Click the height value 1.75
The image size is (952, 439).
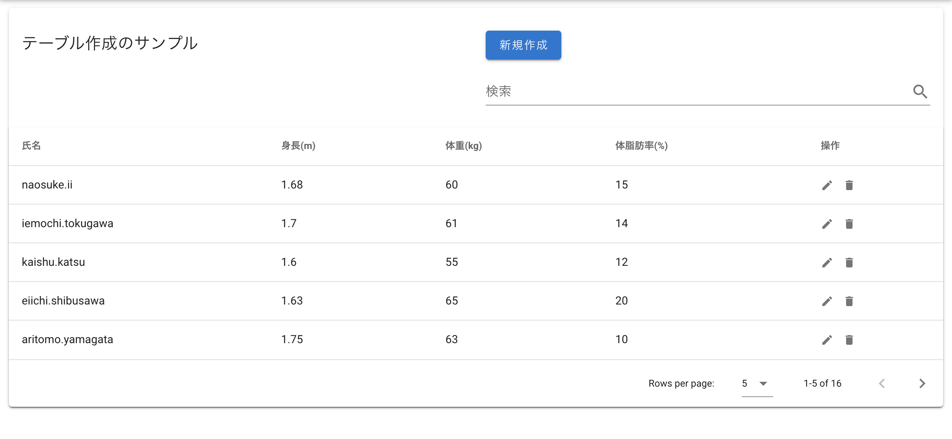292,339
